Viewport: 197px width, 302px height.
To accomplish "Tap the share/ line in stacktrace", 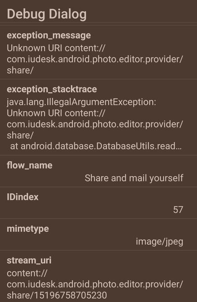I will click(x=20, y=135).
